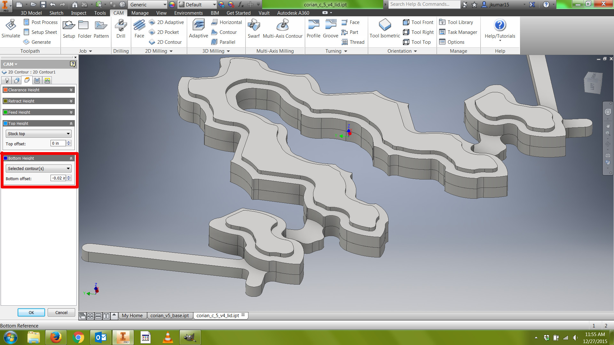Switch to corian_v5_base.ipt document tab
614x345 pixels.
point(169,316)
